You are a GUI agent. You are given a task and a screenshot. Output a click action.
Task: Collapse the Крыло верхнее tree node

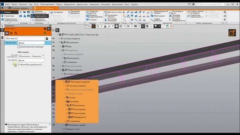point(61,70)
